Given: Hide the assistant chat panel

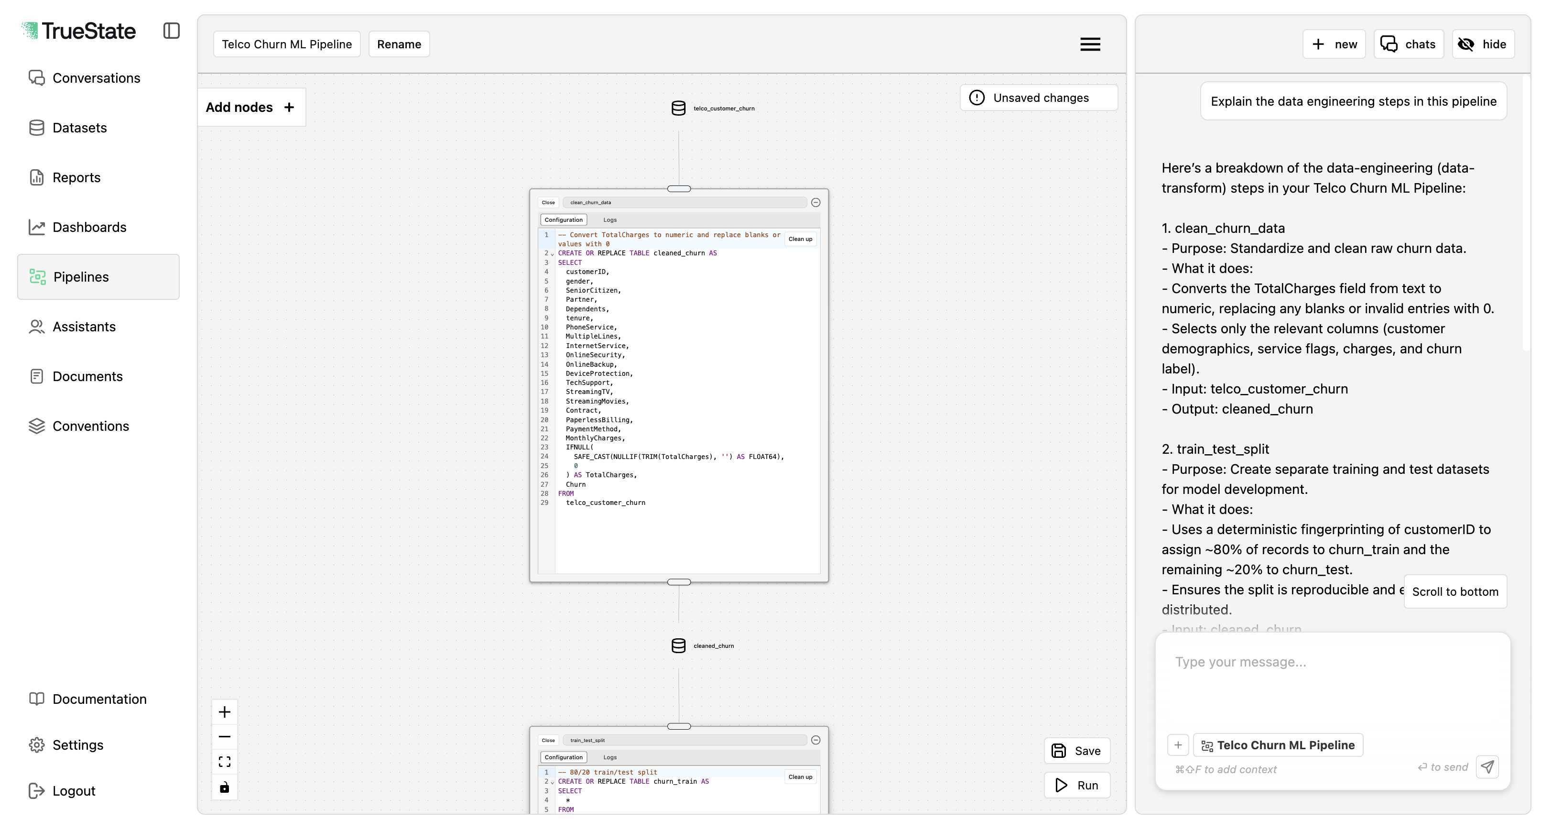Looking at the screenshot, I should point(1483,44).
